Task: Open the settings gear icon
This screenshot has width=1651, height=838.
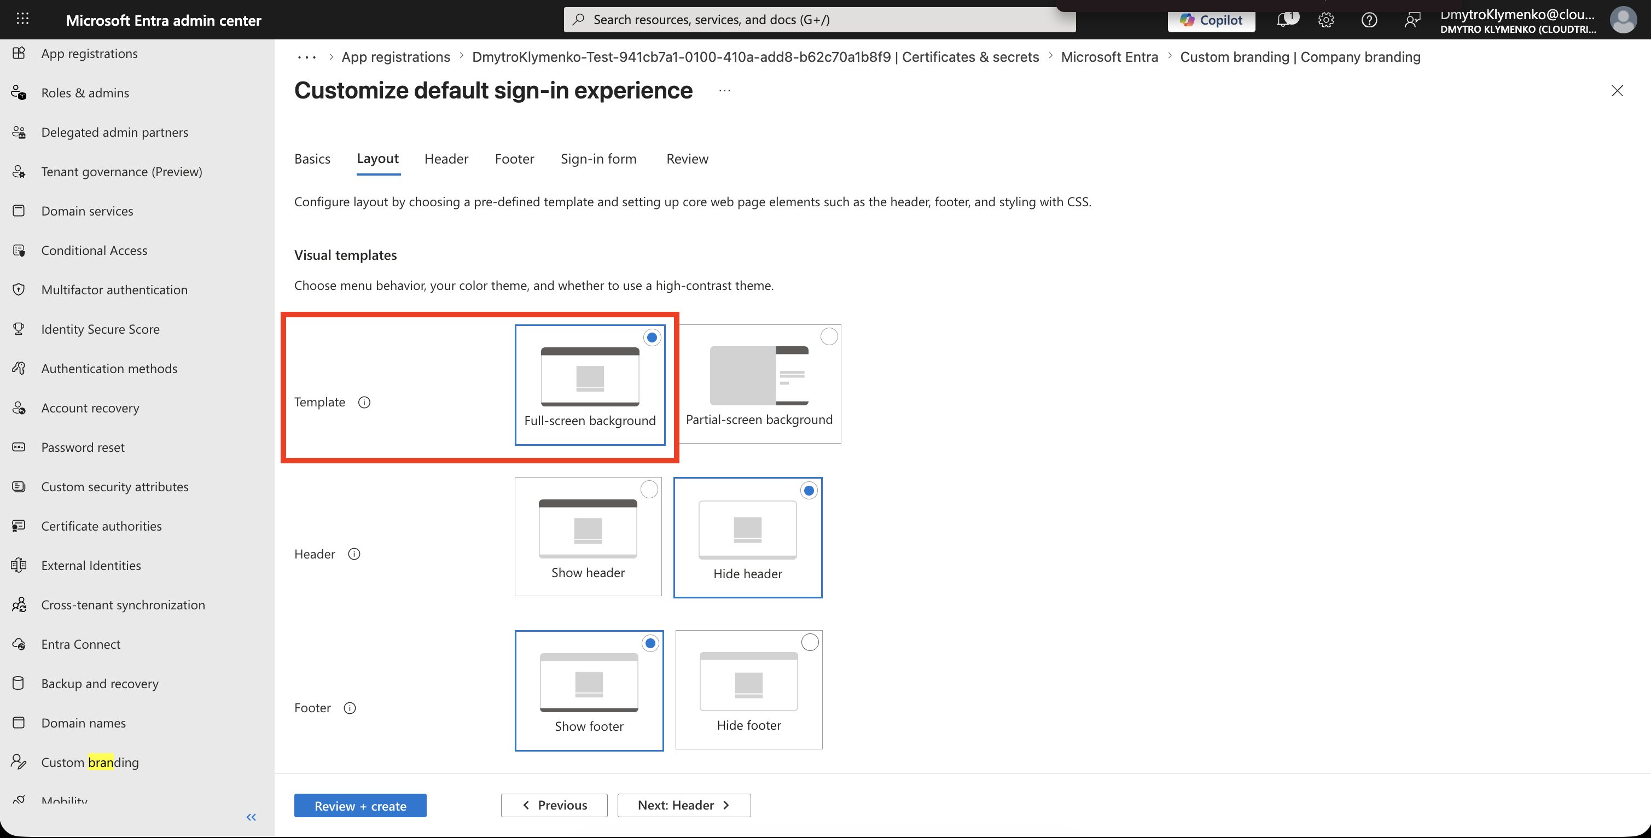Action: (1326, 20)
